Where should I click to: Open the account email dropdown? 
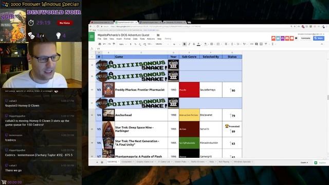pos(310,34)
